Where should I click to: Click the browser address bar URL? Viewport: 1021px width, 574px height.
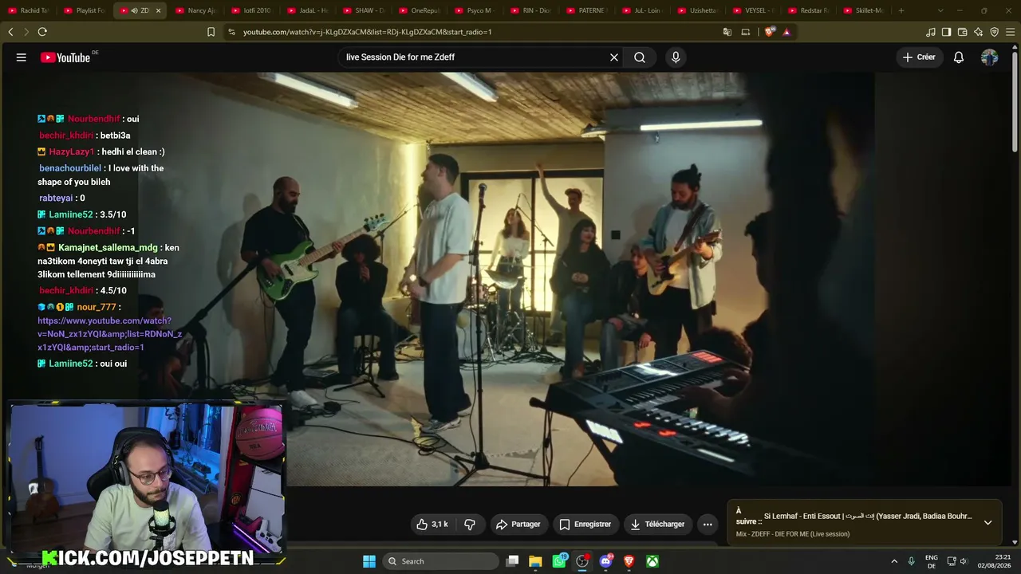tap(367, 32)
